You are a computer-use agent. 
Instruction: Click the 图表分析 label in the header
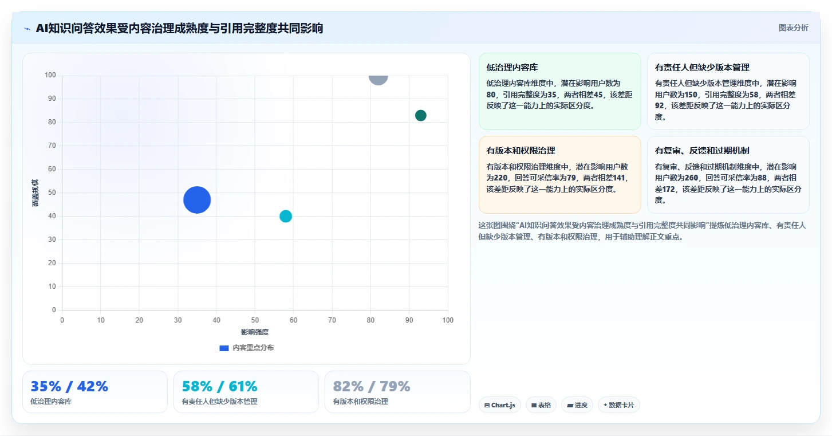793,28
